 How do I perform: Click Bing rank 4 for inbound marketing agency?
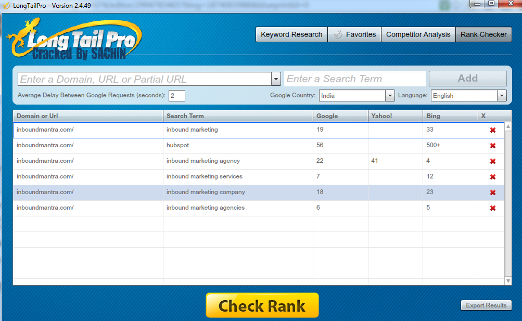pyautogui.click(x=428, y=161)
